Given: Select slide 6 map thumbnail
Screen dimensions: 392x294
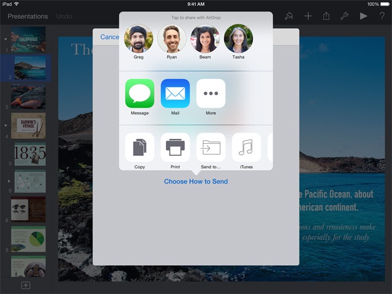Looking at the screenshot, I should coord(30,181).
